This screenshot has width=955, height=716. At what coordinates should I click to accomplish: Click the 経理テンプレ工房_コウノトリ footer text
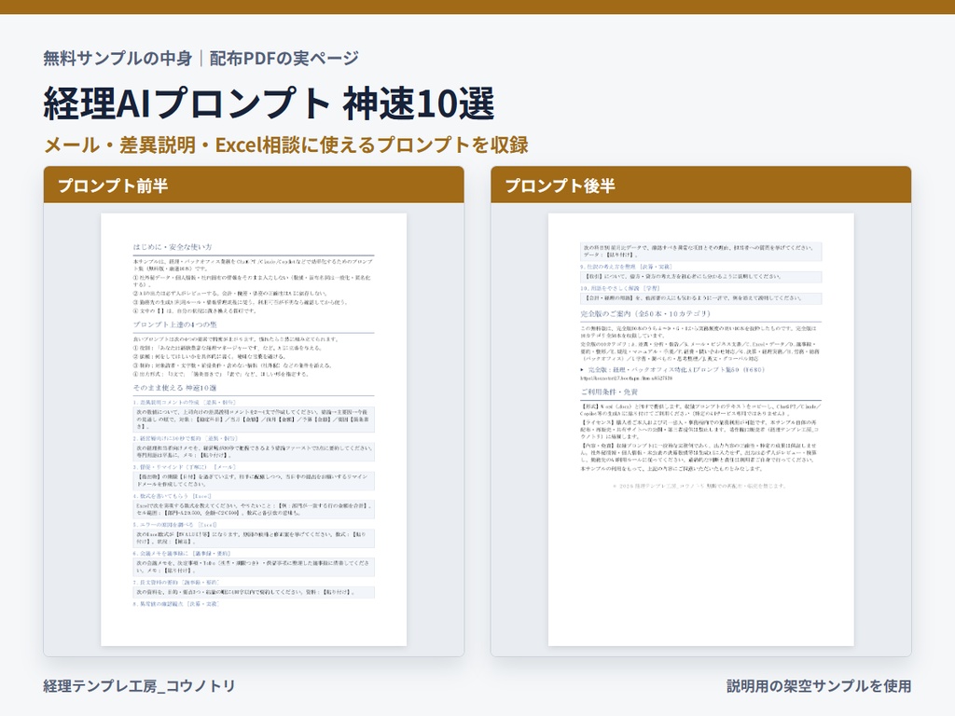[x=140, y=686]
